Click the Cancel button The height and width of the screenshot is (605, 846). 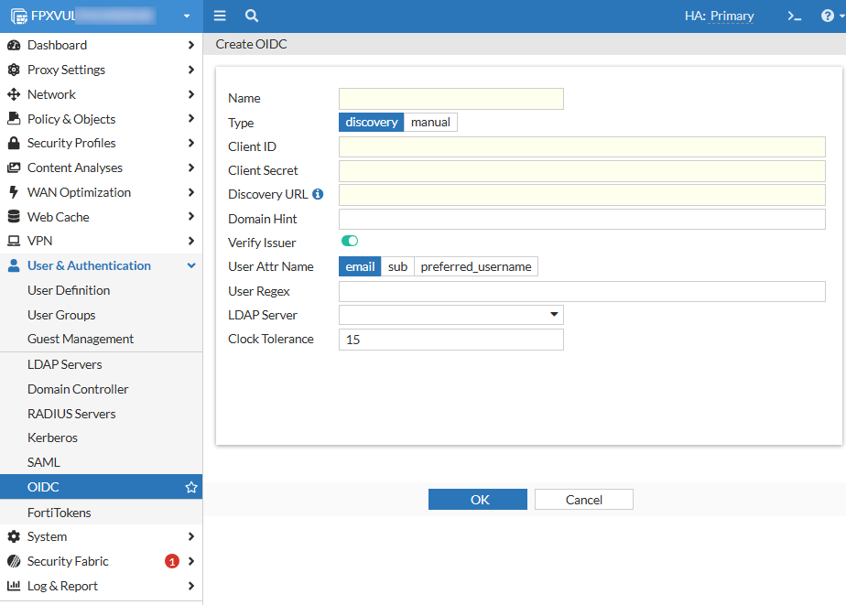583,499
